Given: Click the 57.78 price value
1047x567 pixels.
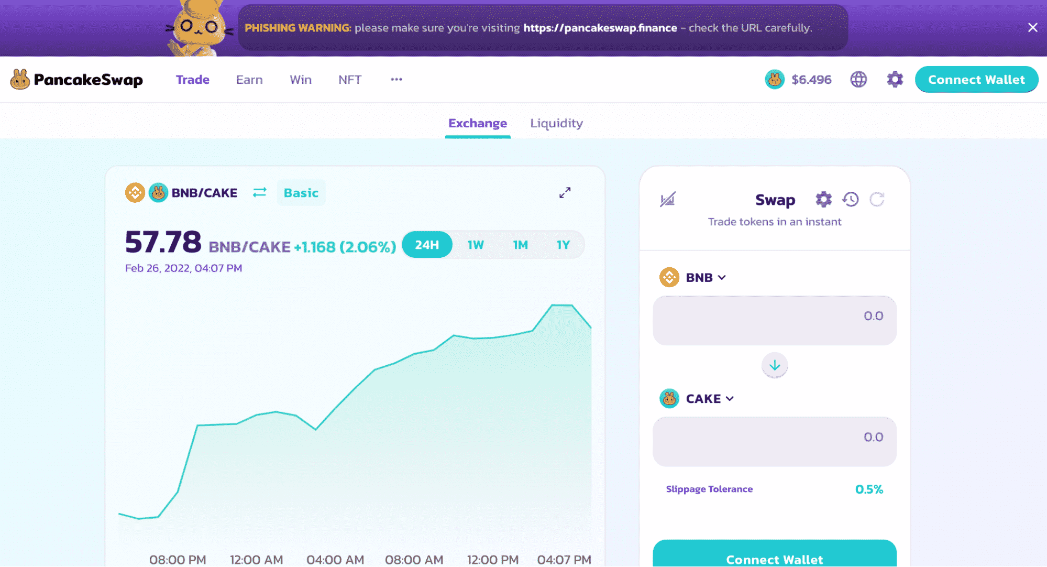Looking at the screenshot, I should (163, 242).
